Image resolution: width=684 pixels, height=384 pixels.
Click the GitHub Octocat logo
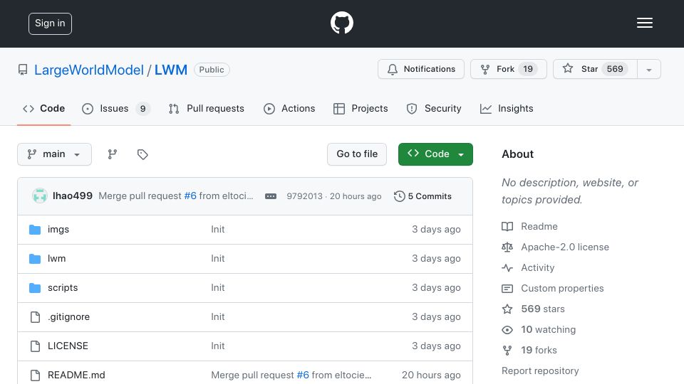341,23
